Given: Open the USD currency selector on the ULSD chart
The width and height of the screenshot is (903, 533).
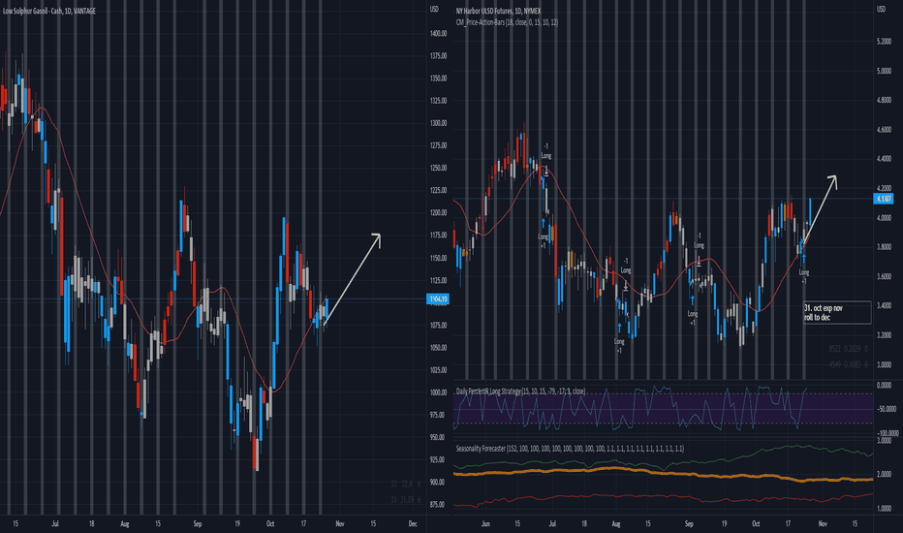Looking at the screenshot, I should pyautogui.click(x=881, y=10).
